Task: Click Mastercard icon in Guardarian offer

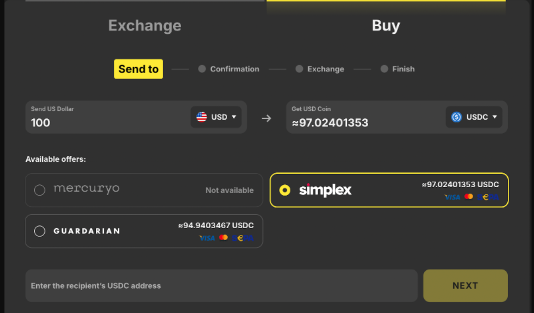Action: (223, 238)
